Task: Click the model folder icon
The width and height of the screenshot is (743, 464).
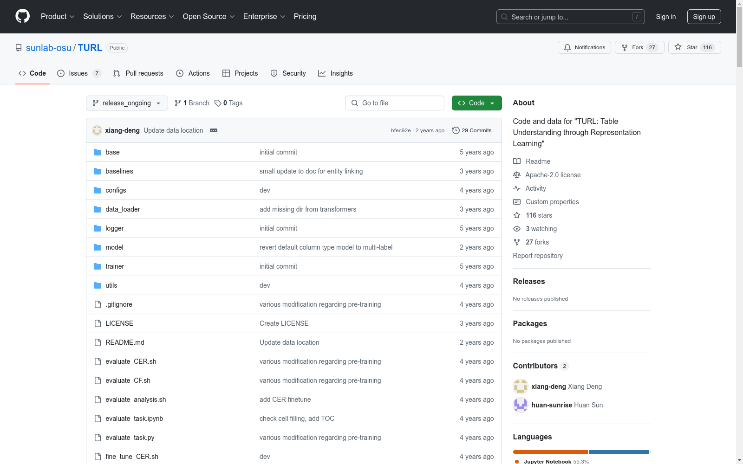Action: click(98, 247)
